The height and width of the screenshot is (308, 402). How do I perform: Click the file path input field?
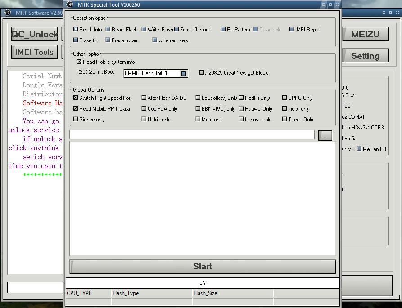(192, 135)
